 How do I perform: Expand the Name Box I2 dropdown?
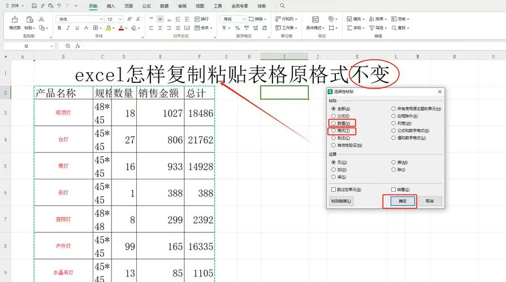(x=51, y=46)
